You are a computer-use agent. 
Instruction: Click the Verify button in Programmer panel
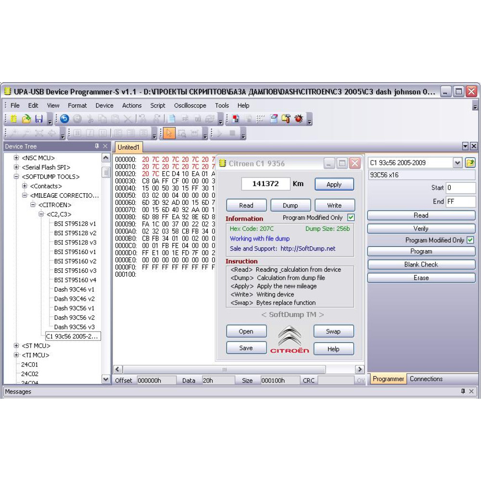click(x=421, y=228)
